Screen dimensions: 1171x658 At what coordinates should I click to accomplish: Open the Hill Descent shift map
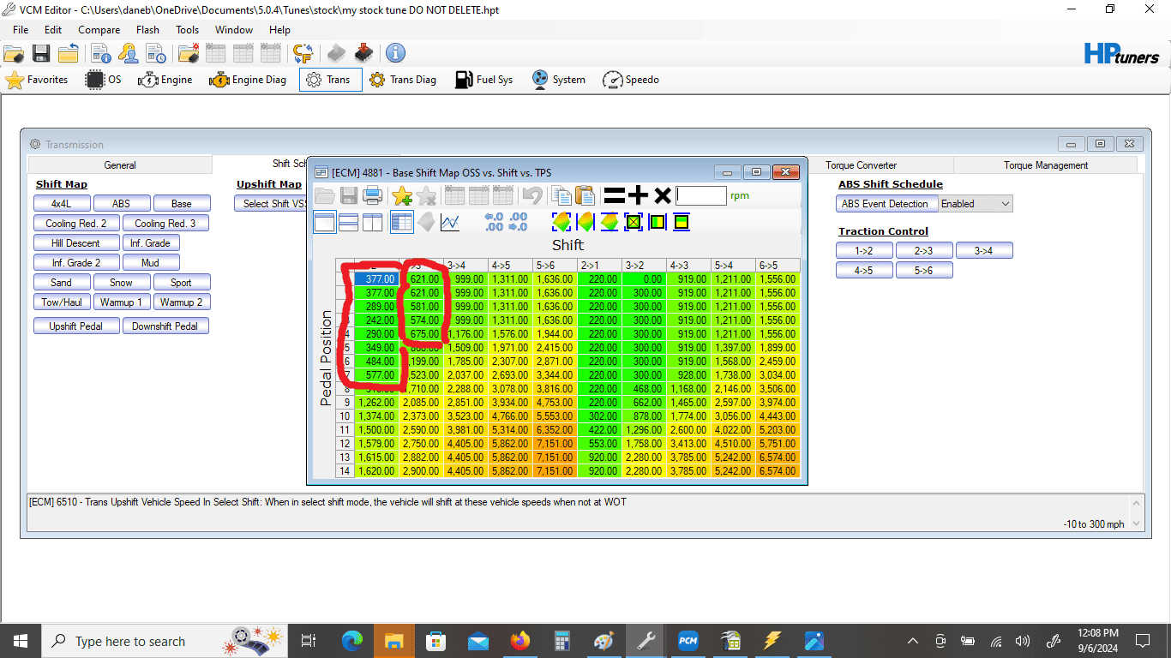point(75,243)
